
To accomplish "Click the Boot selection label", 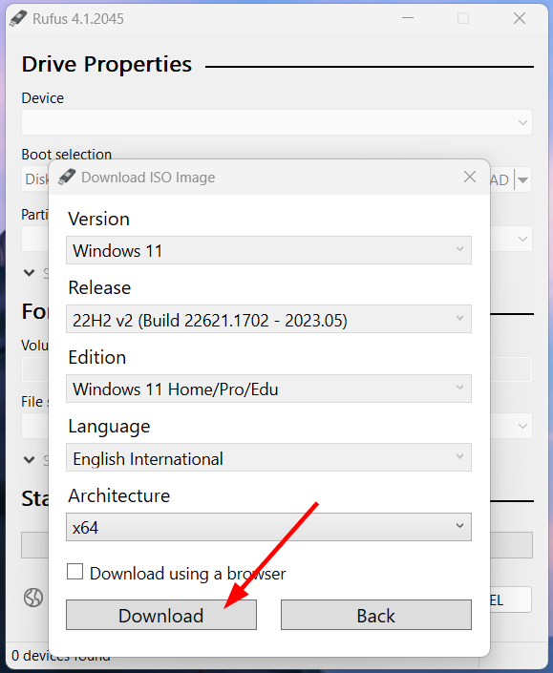I will (67, 154).
